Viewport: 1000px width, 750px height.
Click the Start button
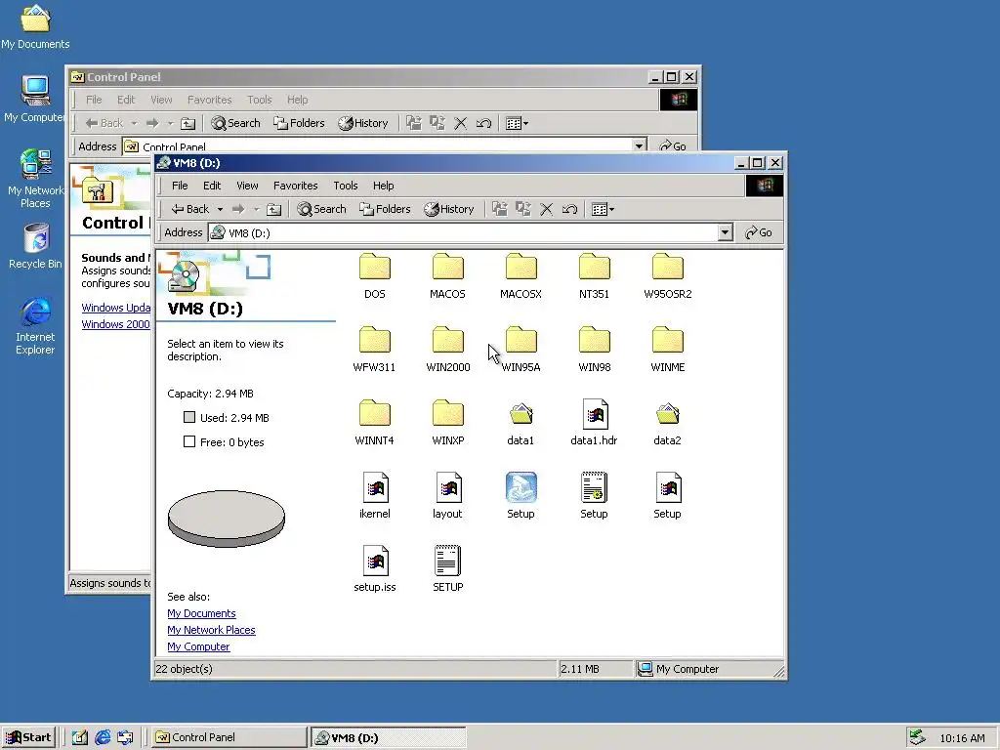(28, 737)
